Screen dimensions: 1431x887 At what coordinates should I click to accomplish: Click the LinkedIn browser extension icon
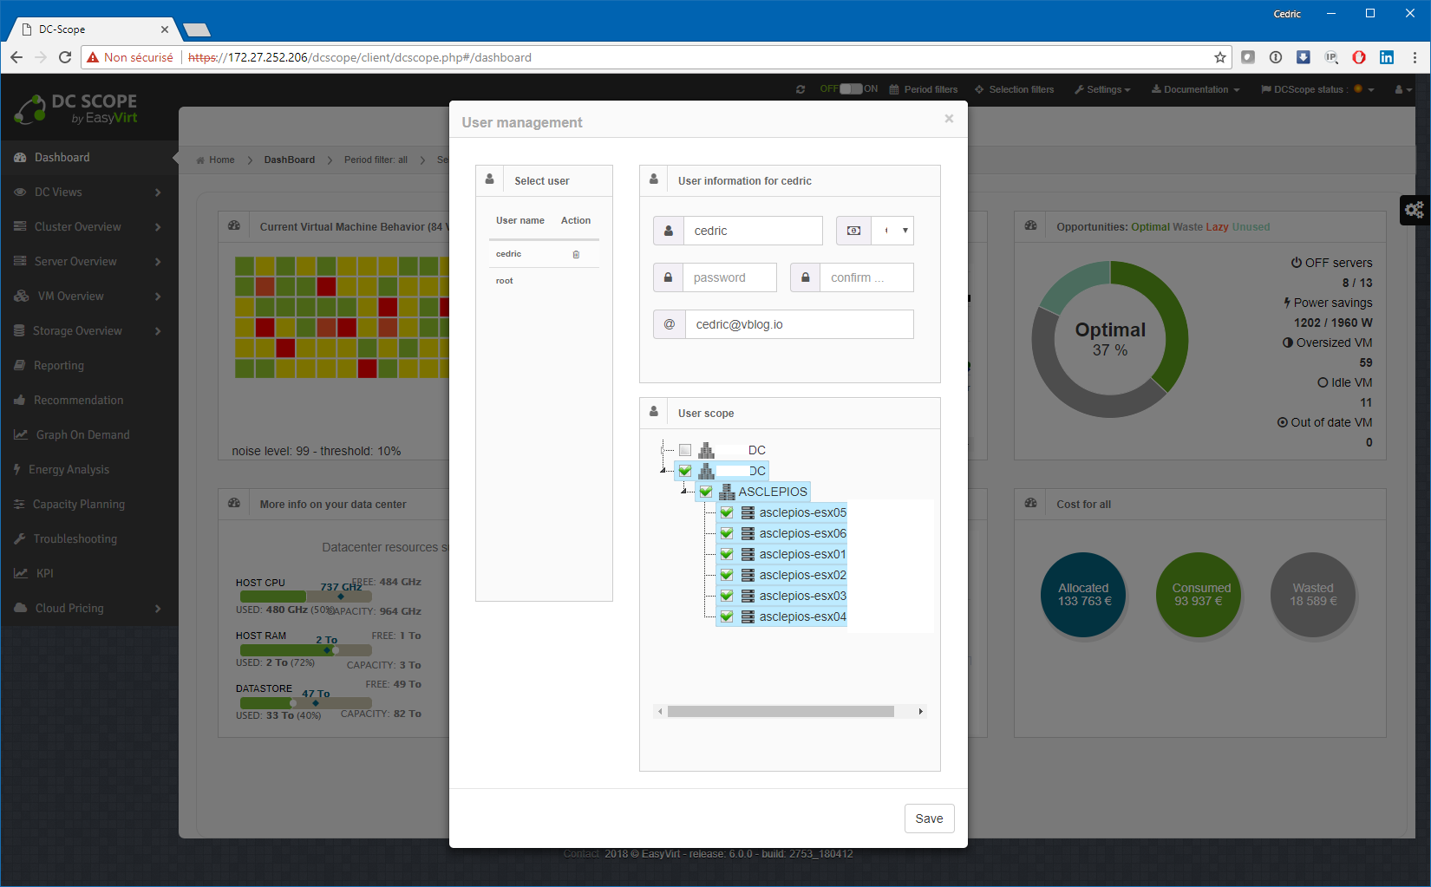pos(1387,57)
